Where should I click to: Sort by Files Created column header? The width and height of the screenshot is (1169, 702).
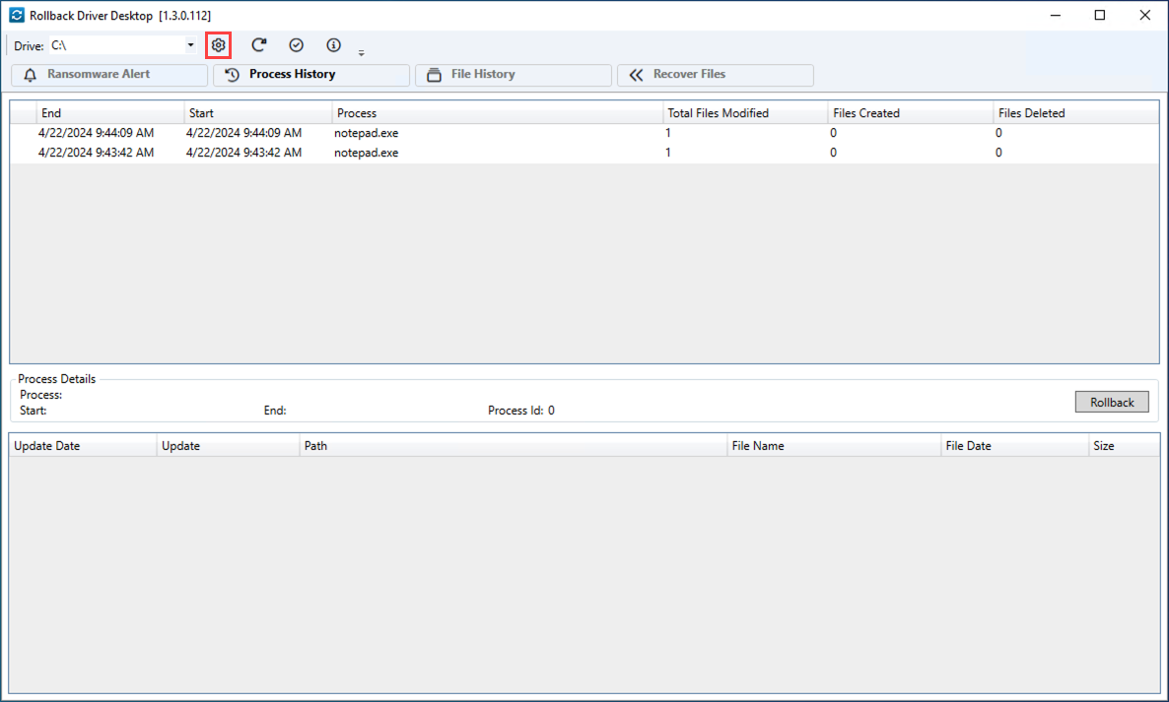pyautogui.click(x=911, y=113)
